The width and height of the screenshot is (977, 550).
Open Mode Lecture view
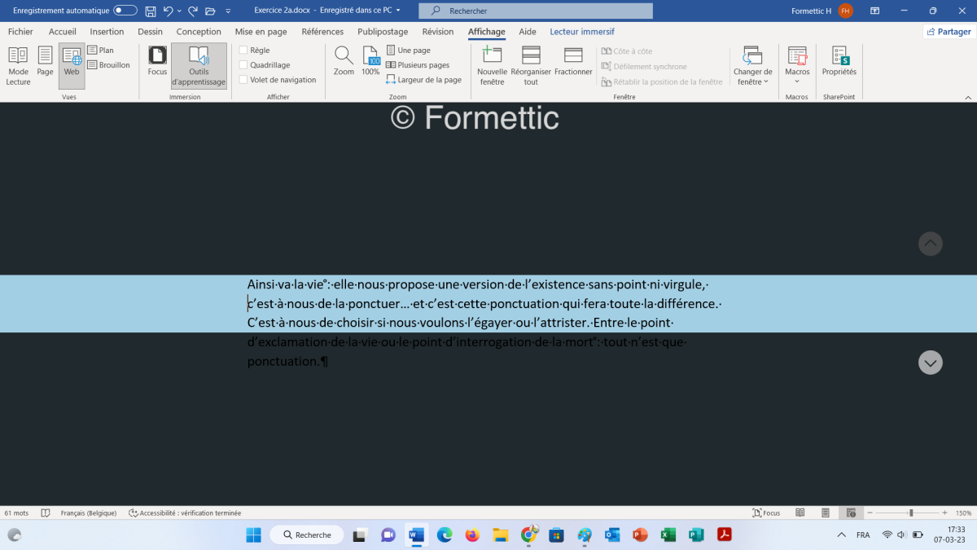(x=18, y=65)
